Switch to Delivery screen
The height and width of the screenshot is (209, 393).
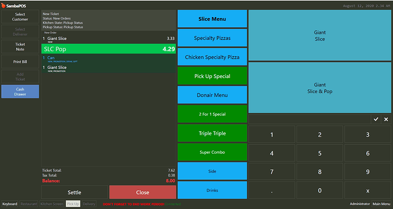click(89, 204)
